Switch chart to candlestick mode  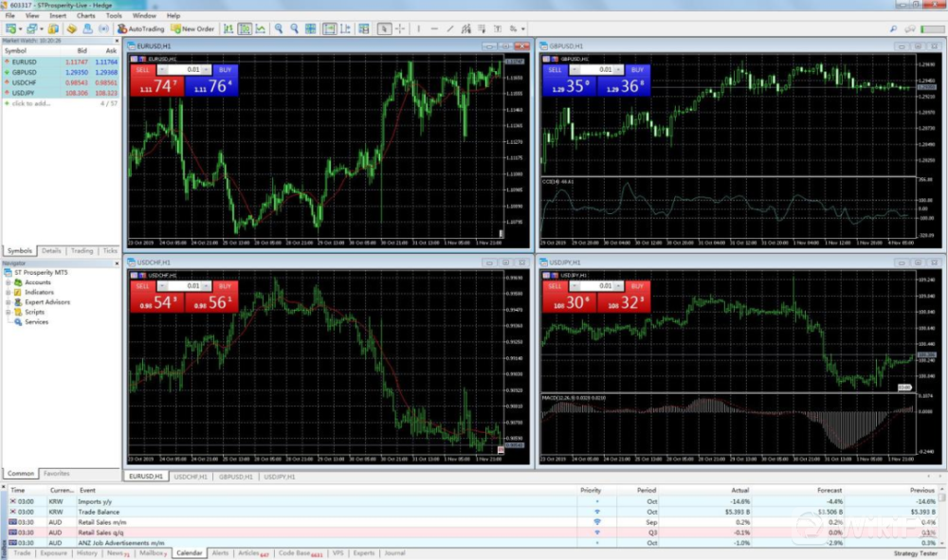click(x=245, y=28)
